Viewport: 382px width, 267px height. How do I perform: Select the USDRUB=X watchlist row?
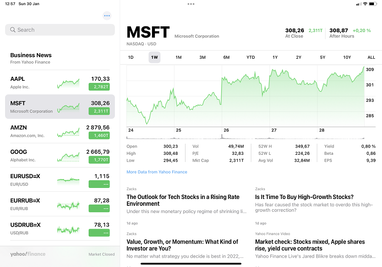[x=60, y=228]
